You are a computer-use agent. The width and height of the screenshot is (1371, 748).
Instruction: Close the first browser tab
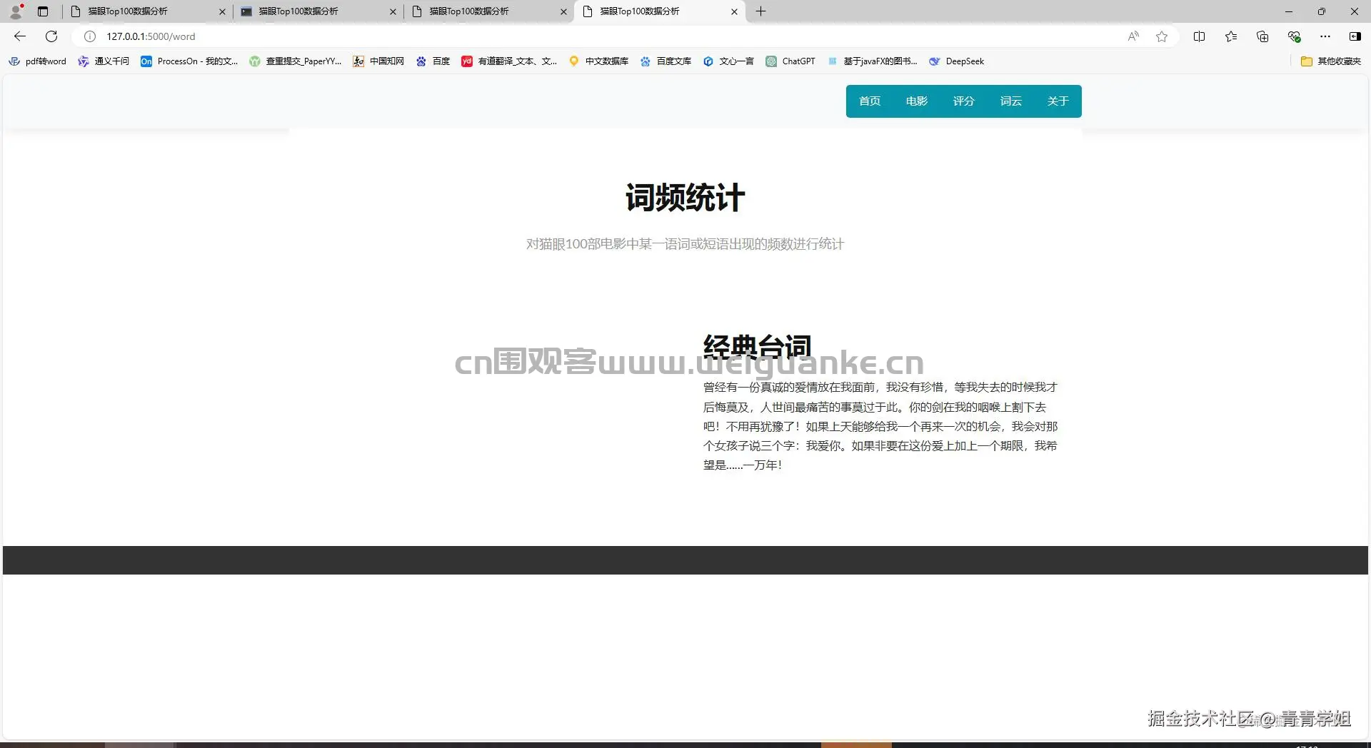[222, 11]
